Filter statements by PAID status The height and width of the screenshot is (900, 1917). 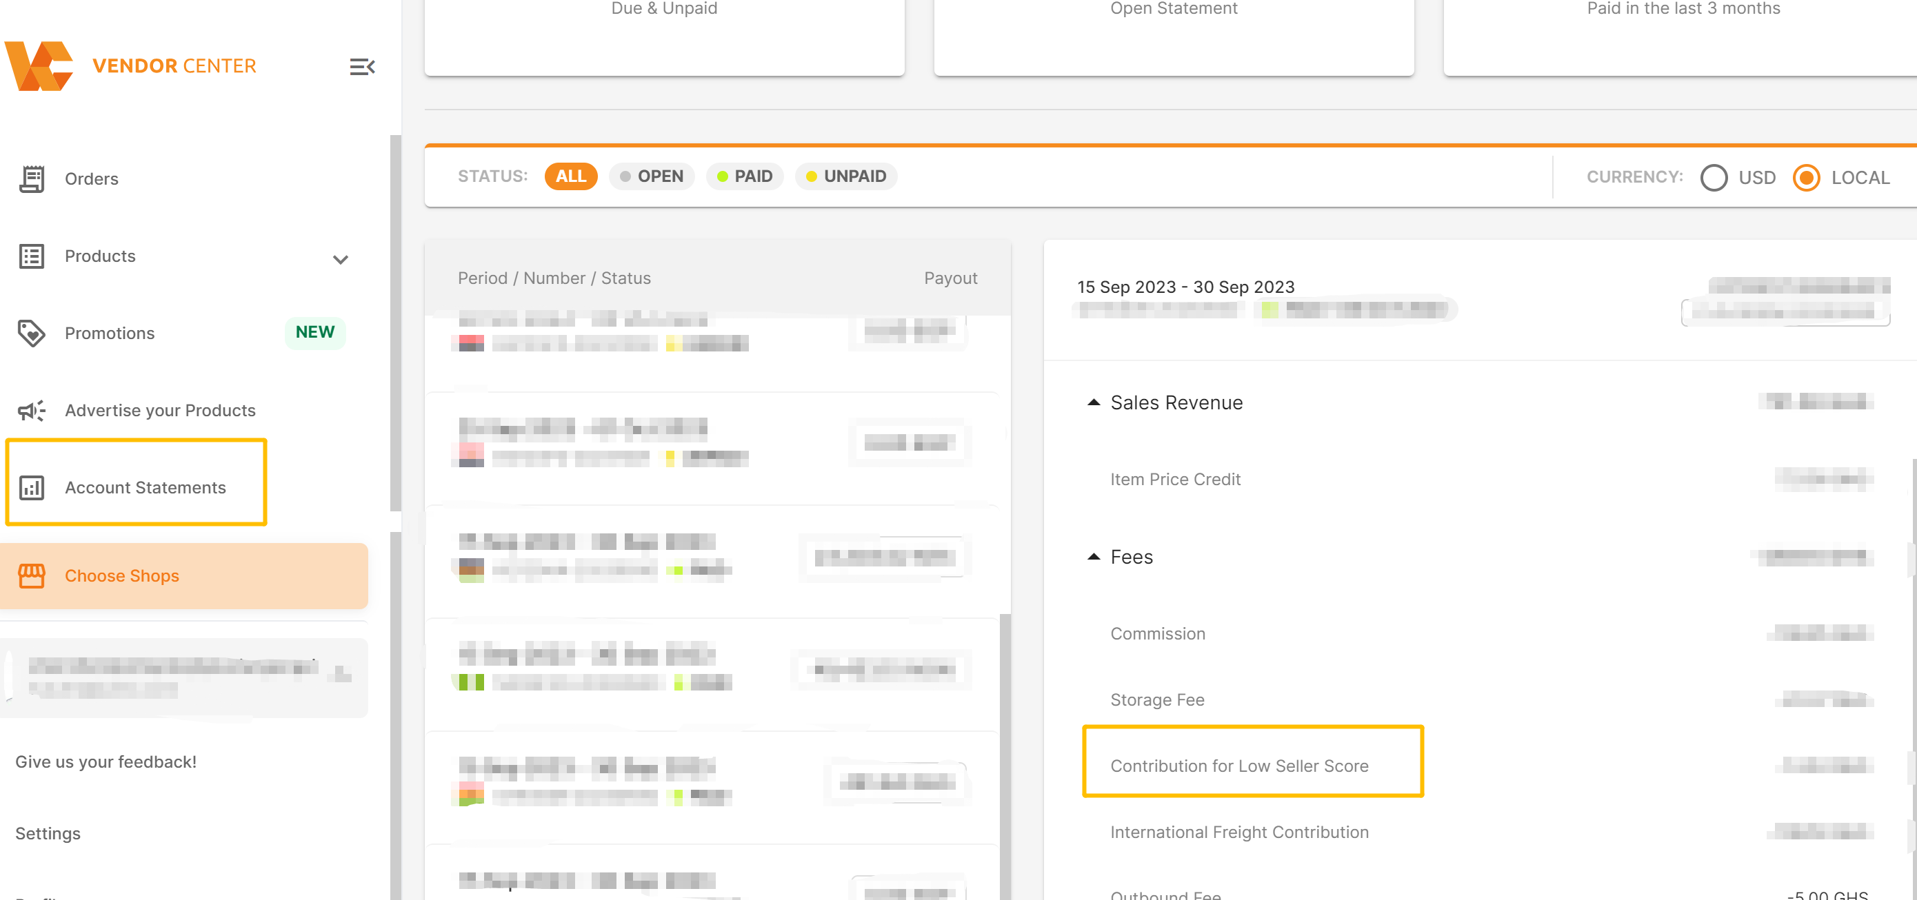pyautogui.click(x=744, y=176)
